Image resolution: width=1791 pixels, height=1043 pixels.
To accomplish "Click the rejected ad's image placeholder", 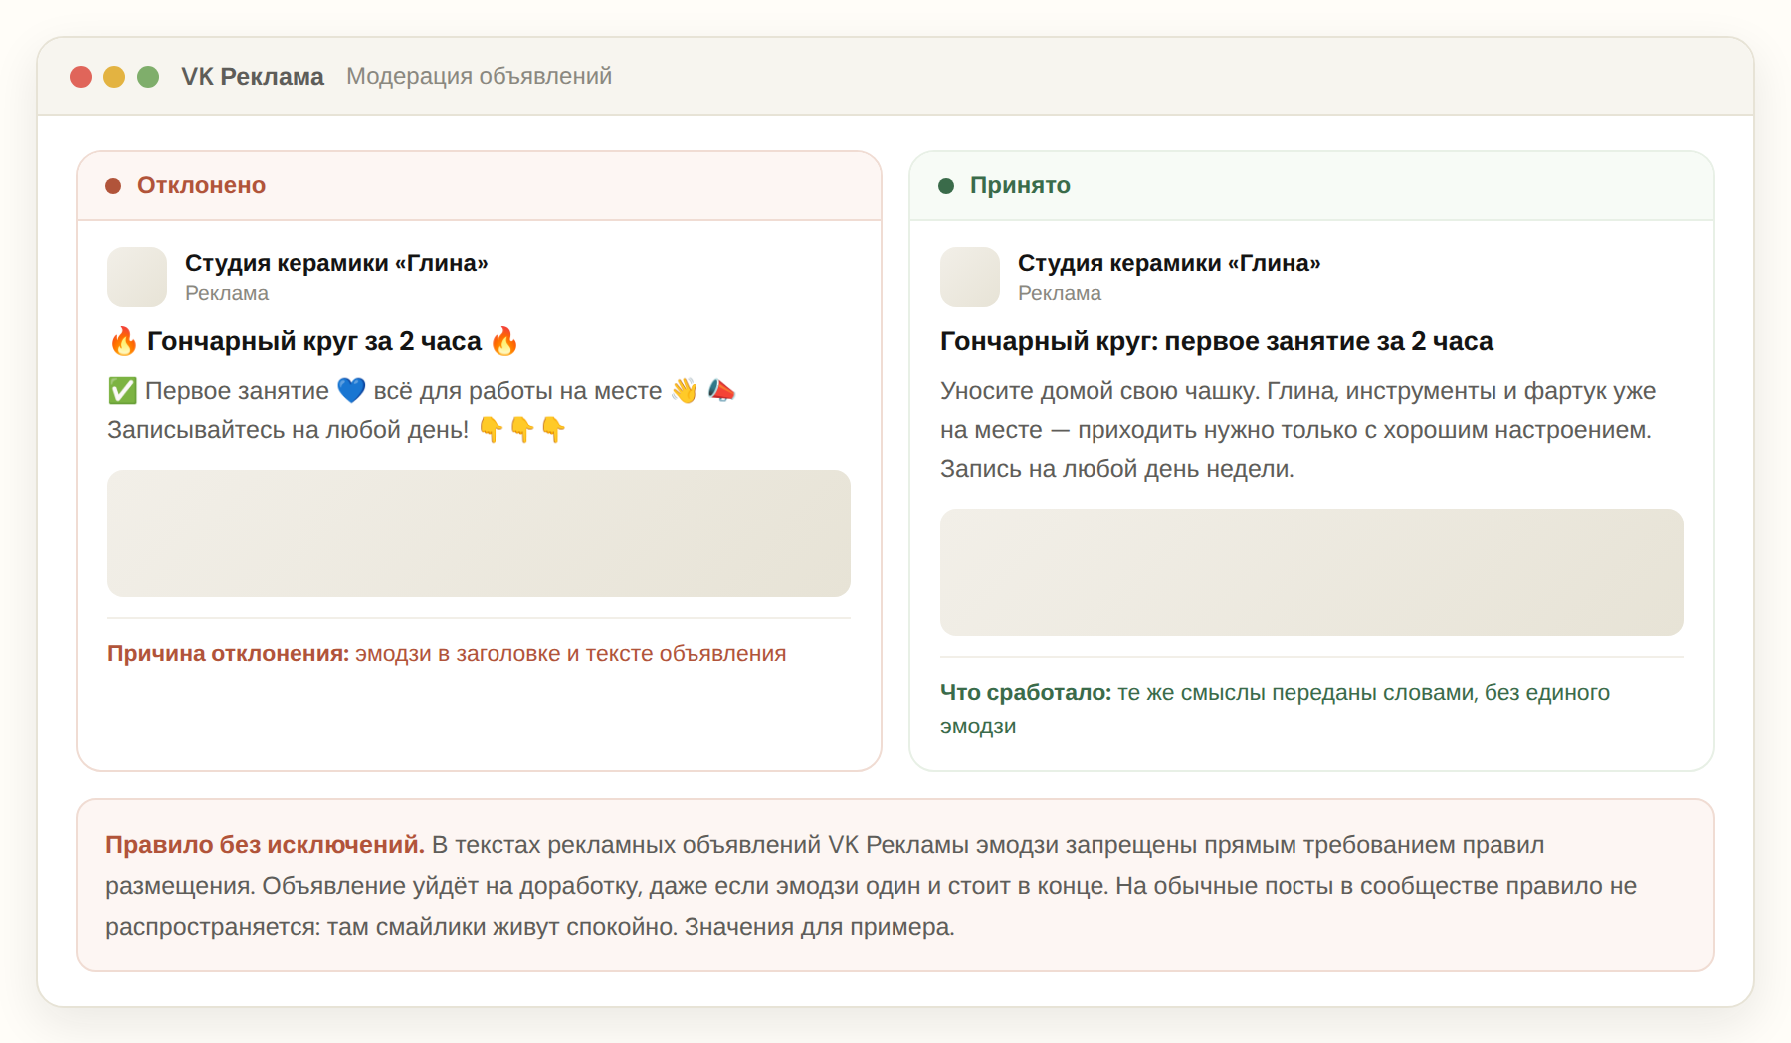I will coord(479,533).
